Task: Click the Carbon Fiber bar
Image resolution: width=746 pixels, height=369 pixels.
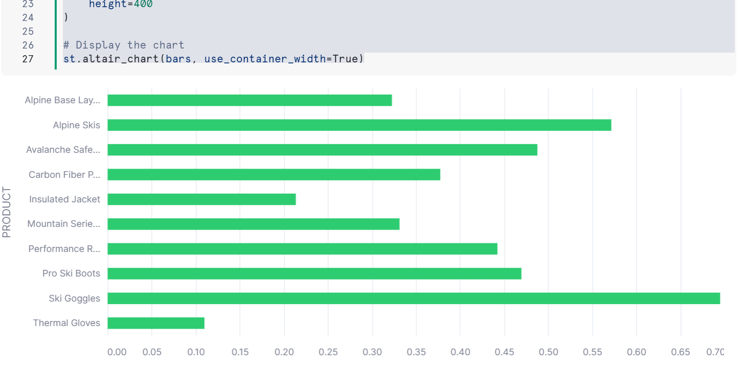Action: click(x=273, y=175)
